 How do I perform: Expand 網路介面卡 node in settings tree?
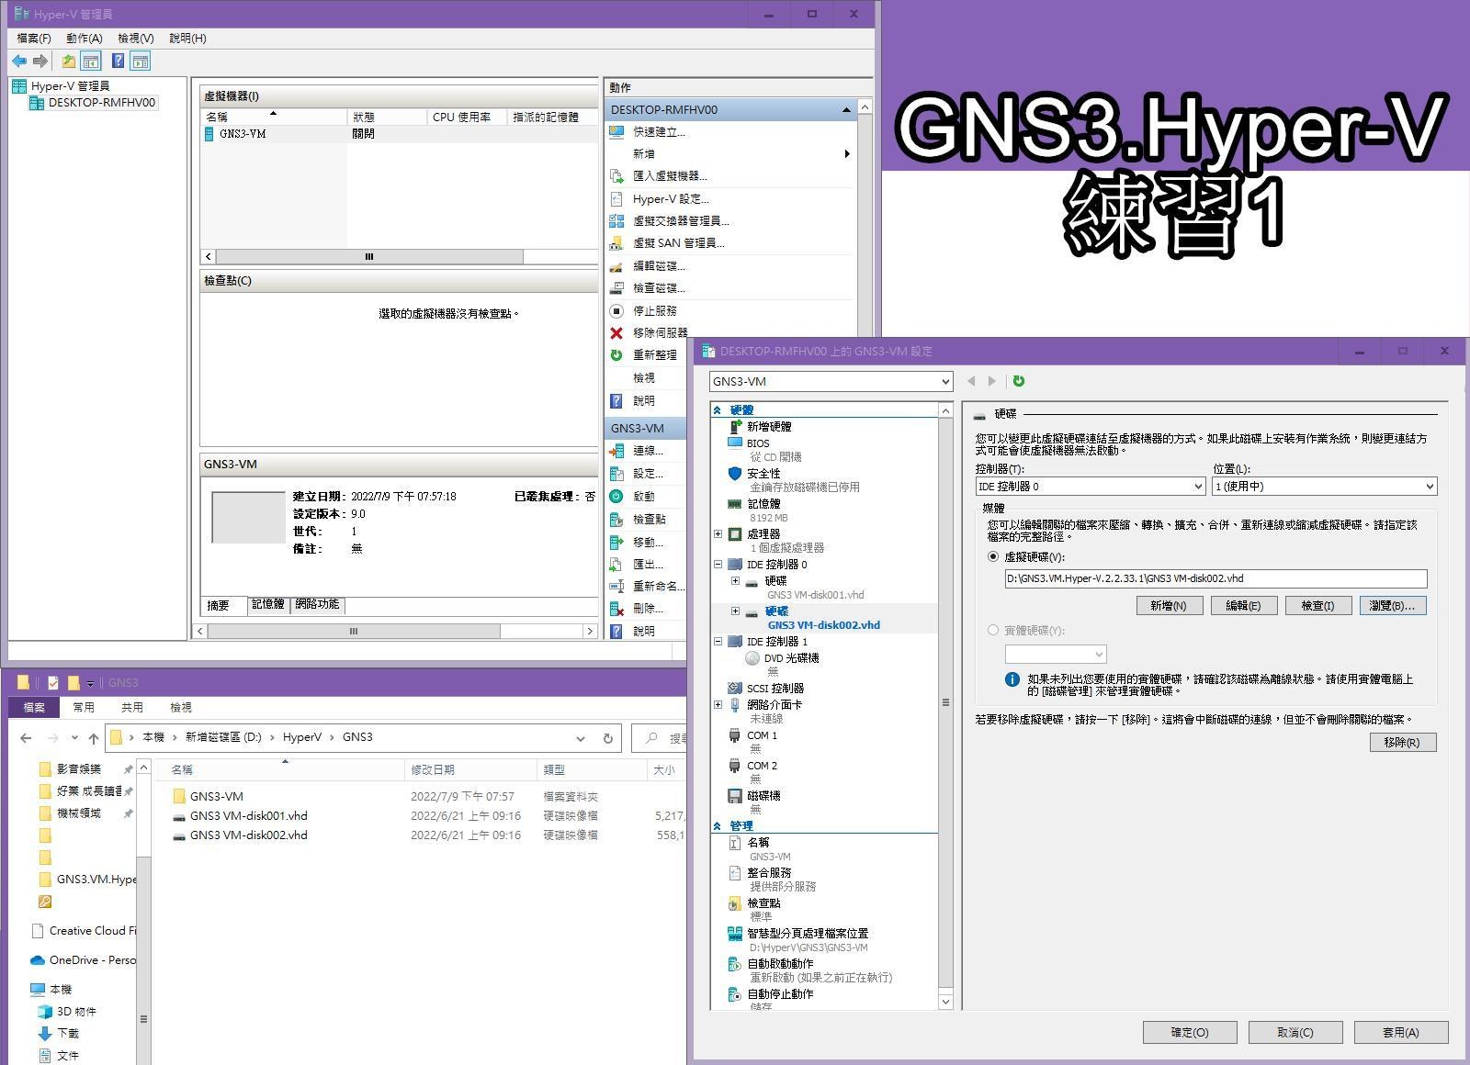tap(718, 705)
